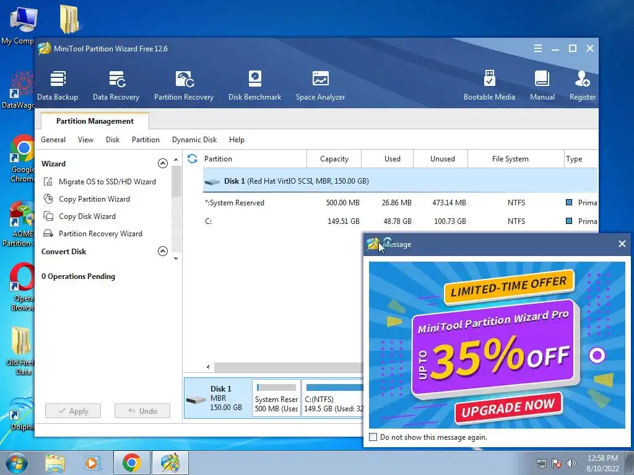Open the Manual
Viewport: 634px width, 475px height.
pos(542,85)
